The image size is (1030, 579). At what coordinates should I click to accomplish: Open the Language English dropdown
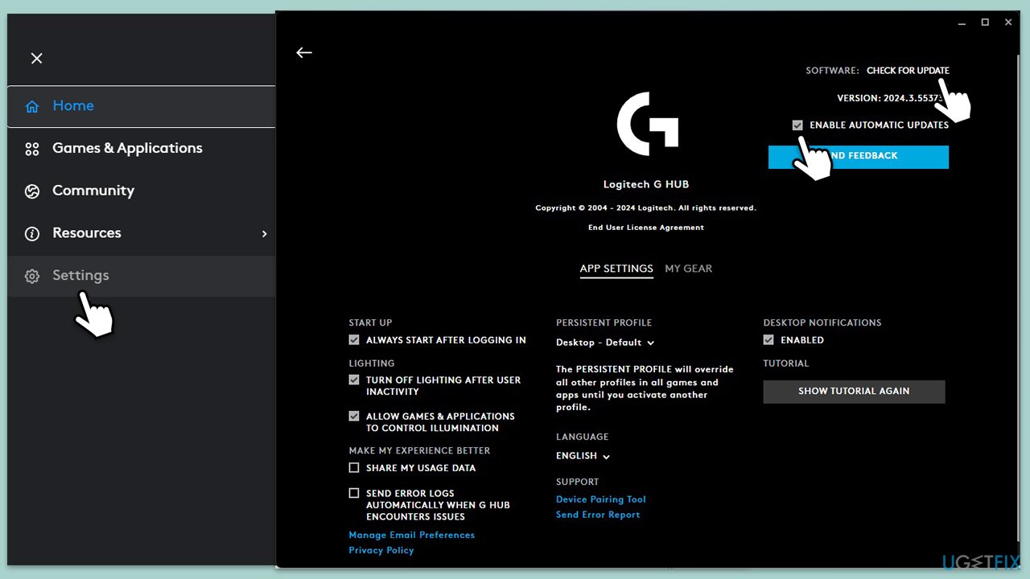(x=583, y=456)
